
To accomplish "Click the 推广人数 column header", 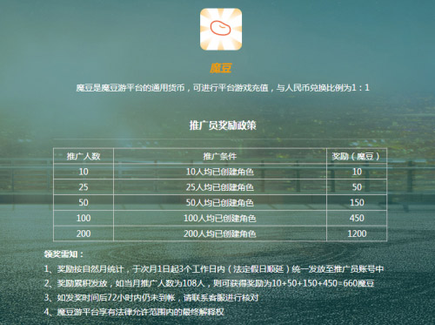I will (84, 156).
